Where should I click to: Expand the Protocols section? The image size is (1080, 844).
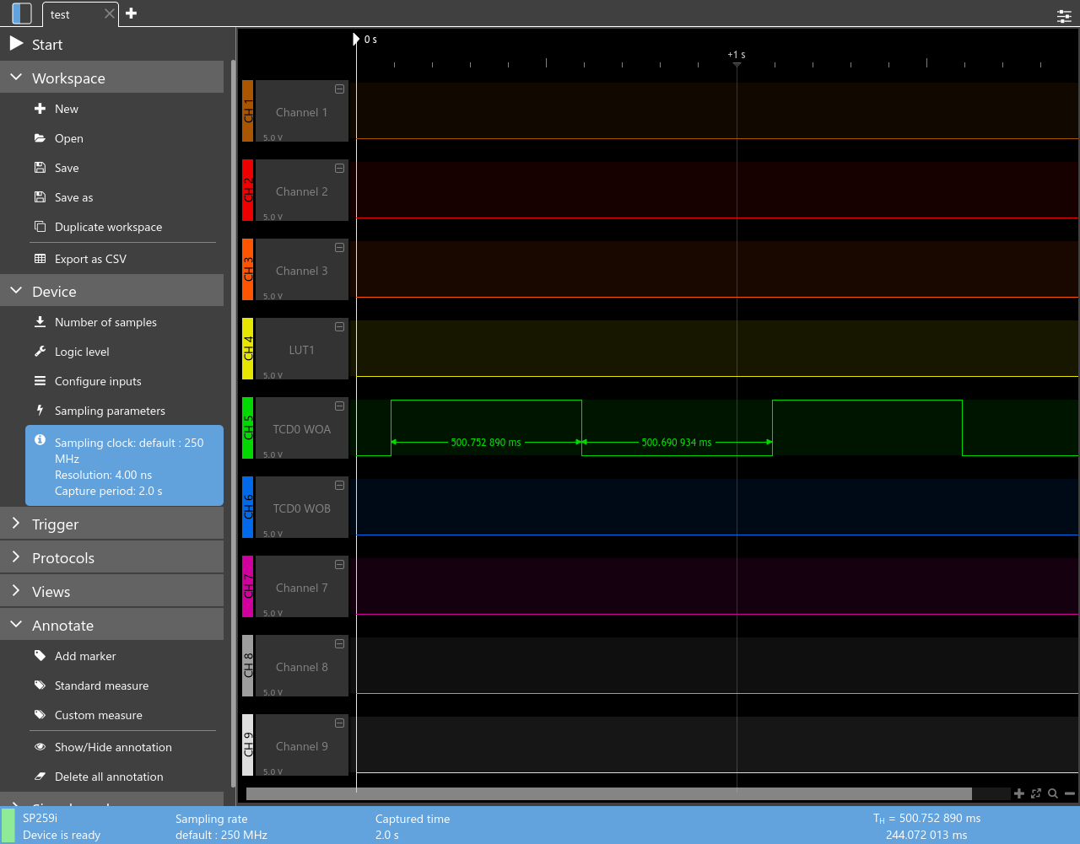click(x=63, y=558)
